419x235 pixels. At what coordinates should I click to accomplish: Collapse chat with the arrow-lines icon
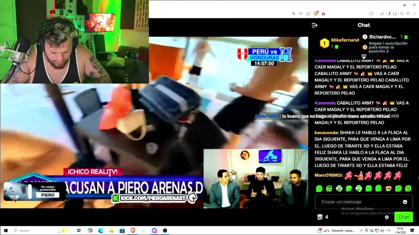315,25
